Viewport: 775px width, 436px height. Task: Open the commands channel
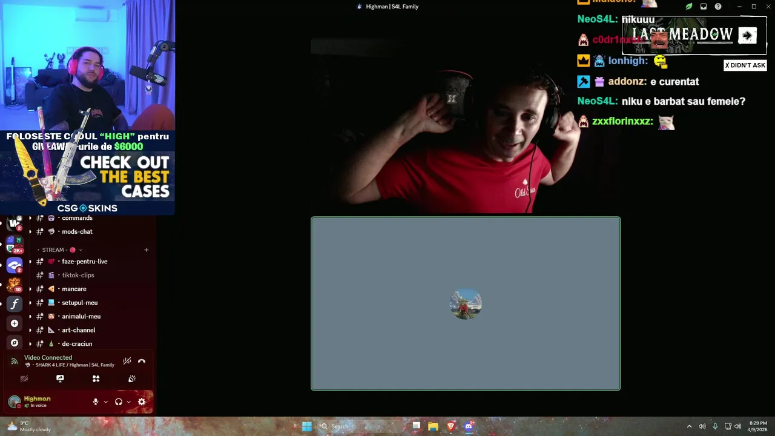(77, 218)
